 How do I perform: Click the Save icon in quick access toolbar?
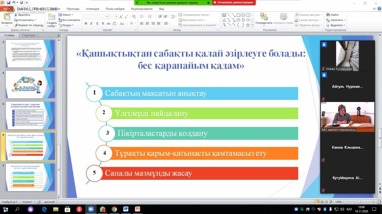(8, 2)
